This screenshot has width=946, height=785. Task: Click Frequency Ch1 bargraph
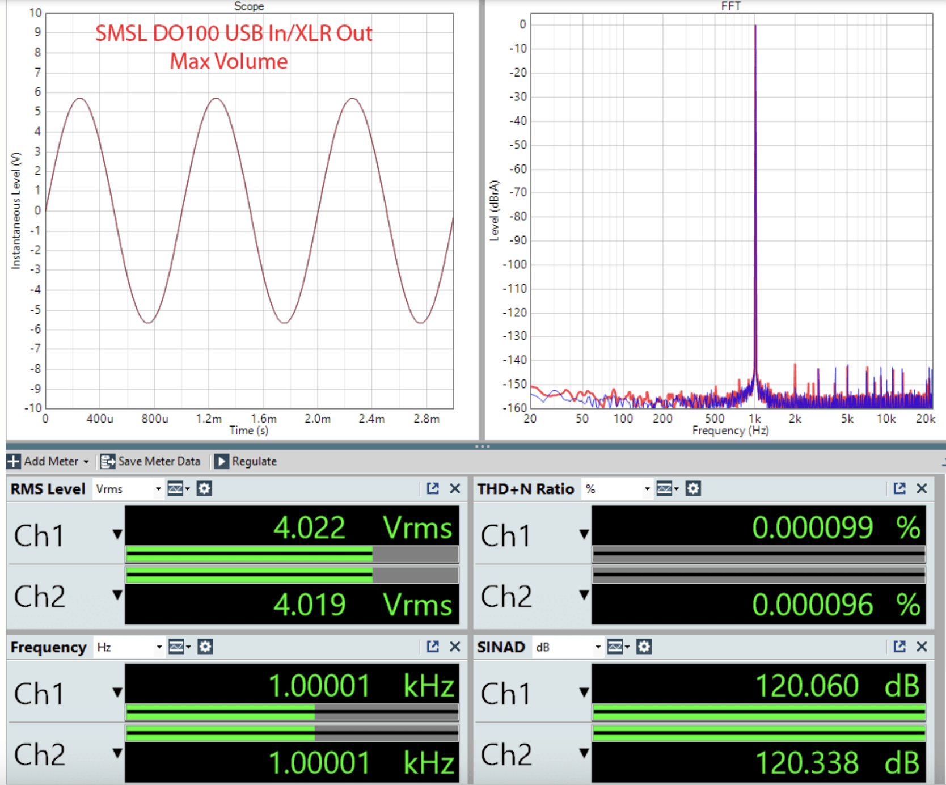pos(292,712)
